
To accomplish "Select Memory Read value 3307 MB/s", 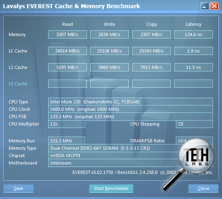I will point(67,35).
